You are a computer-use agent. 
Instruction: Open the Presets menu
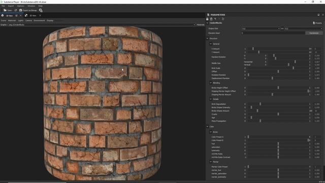pyautogui.click(x=317, y=23)
